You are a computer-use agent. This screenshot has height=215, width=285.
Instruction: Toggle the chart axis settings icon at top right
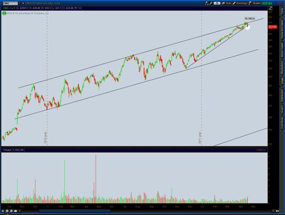(270, 8)
